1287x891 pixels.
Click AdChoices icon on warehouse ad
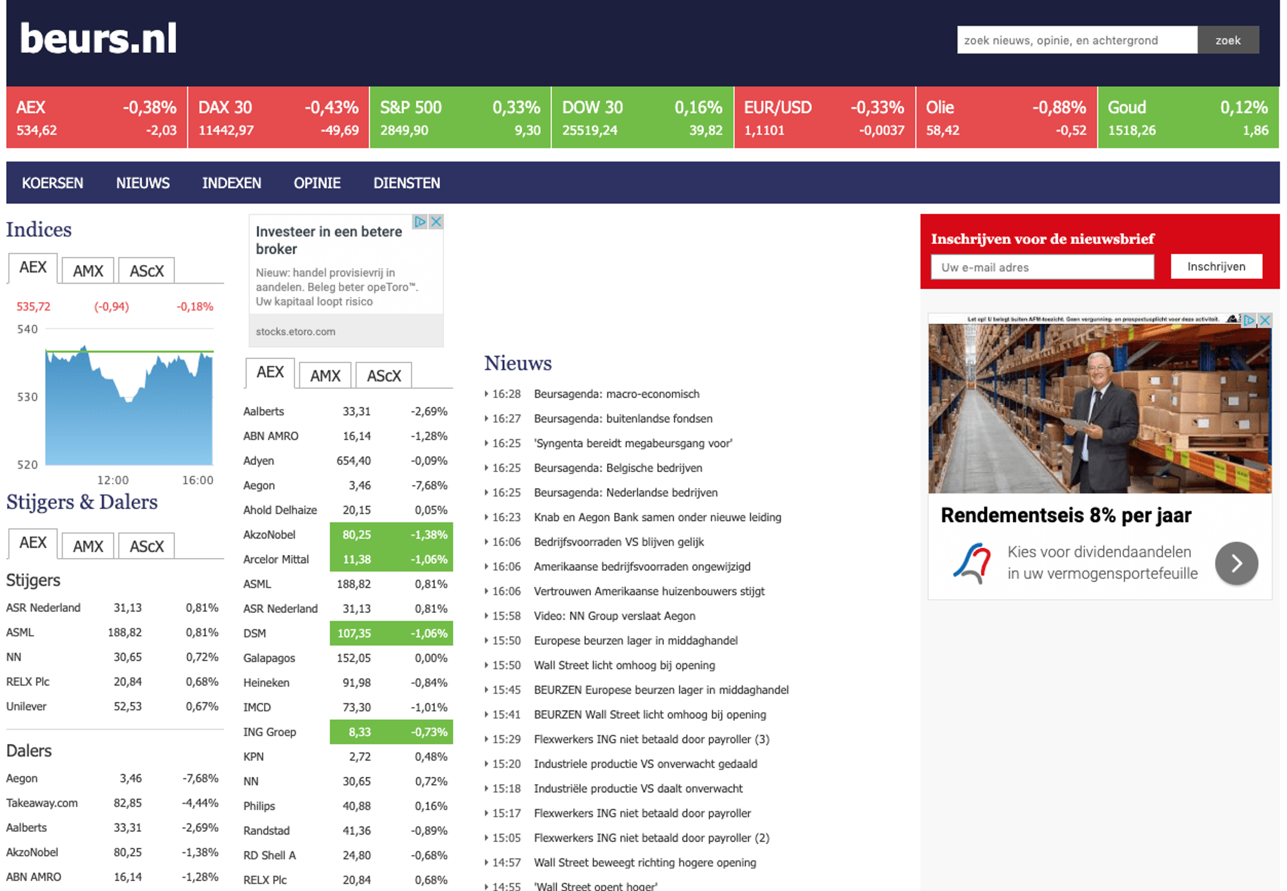click(1249, 320)
